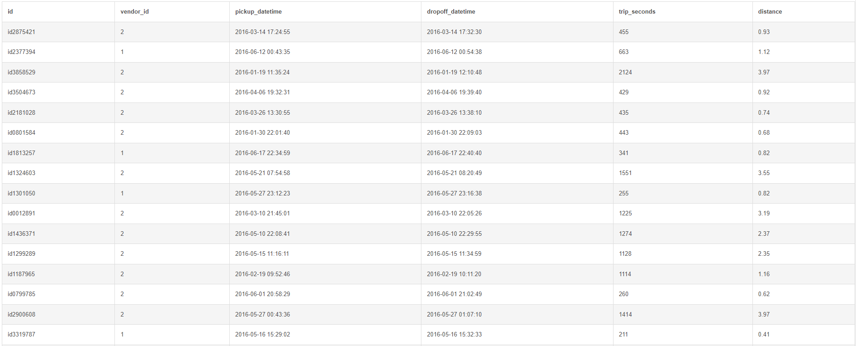Click the distance column header
This screenshot has height=346, width=856.
click(x=770, y=12)
